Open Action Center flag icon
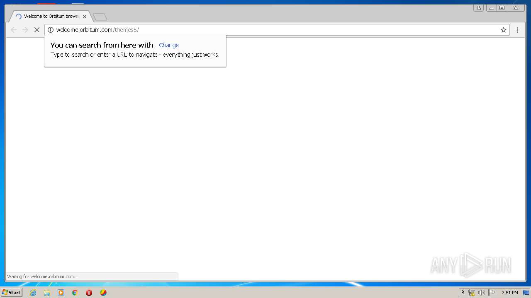Image resolution: width=531 pixels, height=298 pixels. tap(492, 293)
